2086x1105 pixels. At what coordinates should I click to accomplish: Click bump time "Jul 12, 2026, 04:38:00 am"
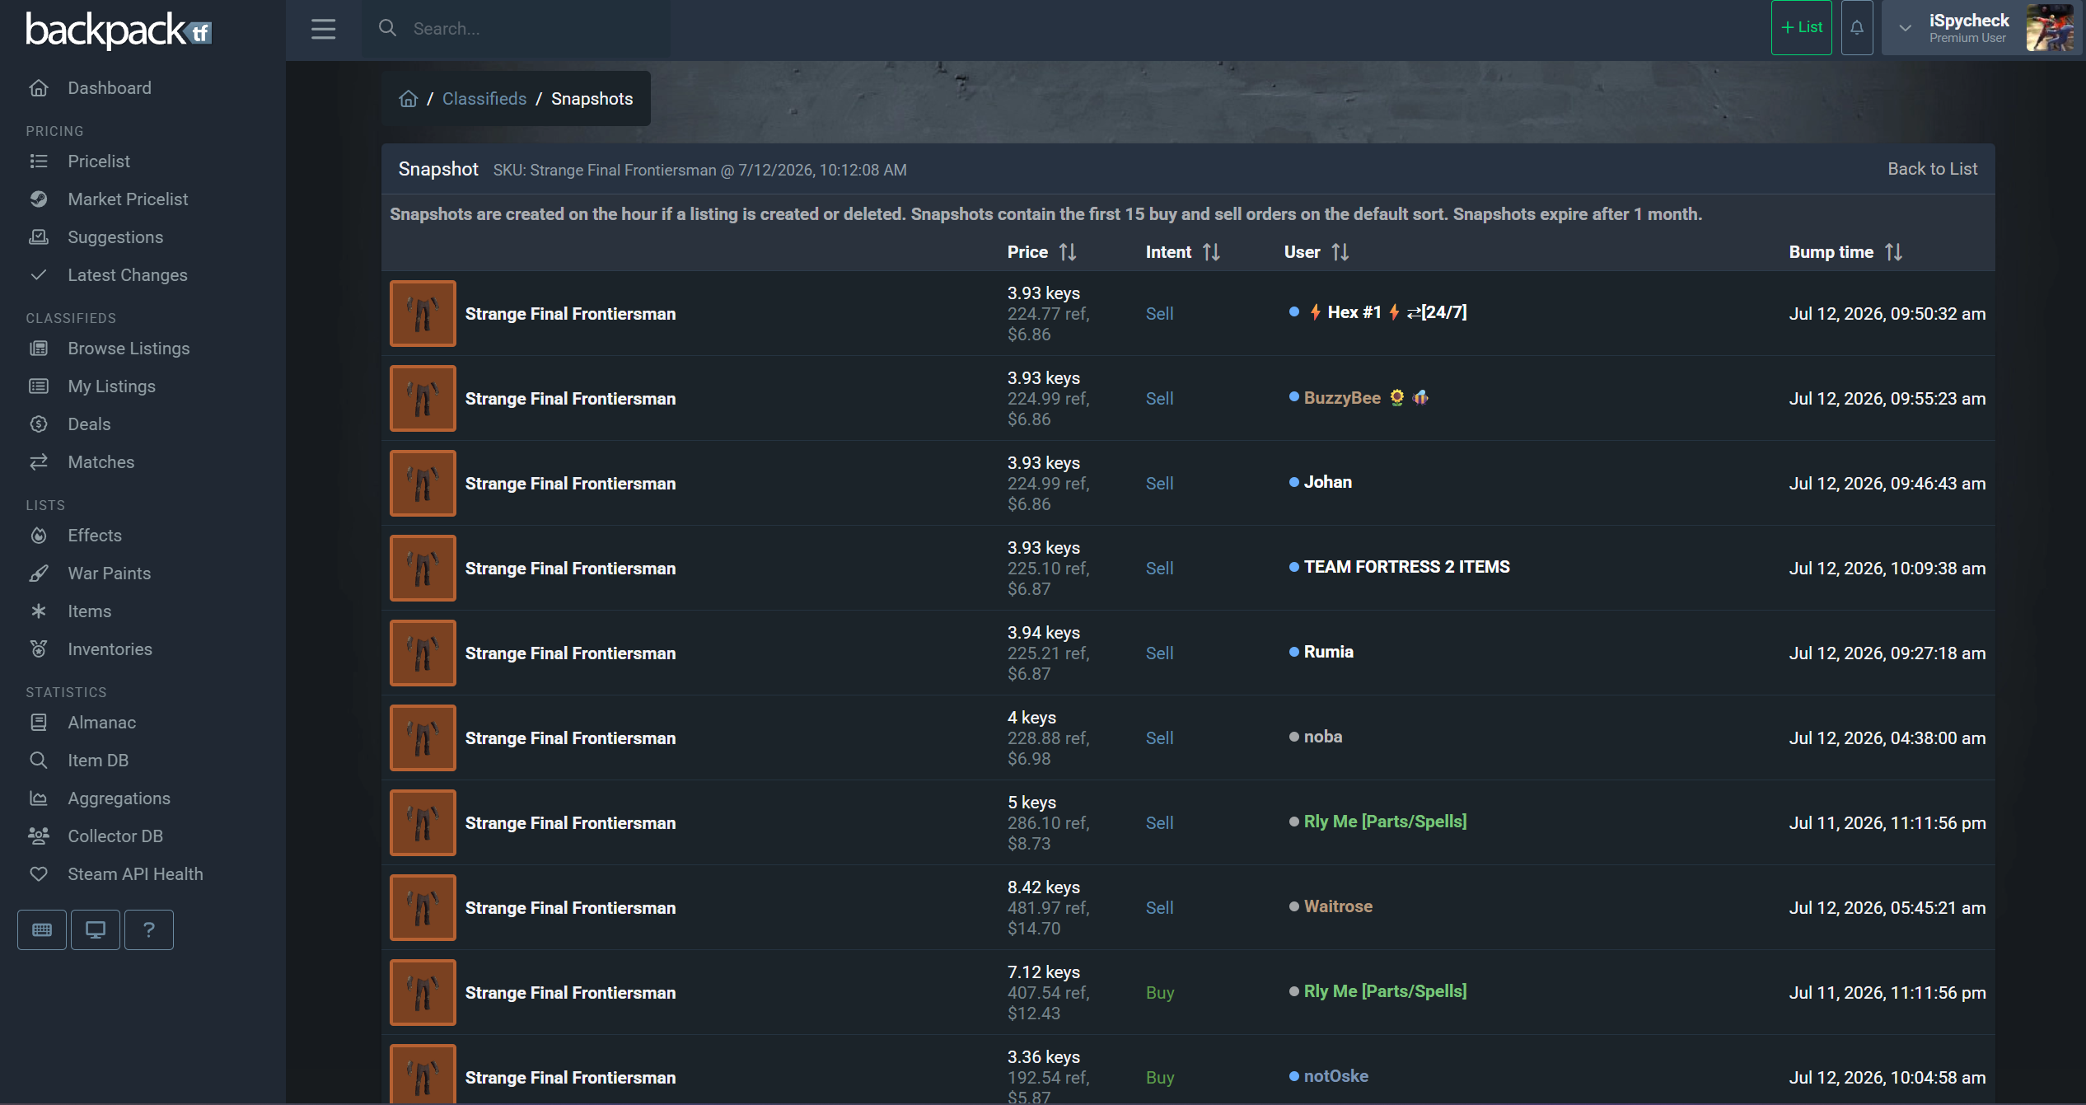click(1887, 738)
